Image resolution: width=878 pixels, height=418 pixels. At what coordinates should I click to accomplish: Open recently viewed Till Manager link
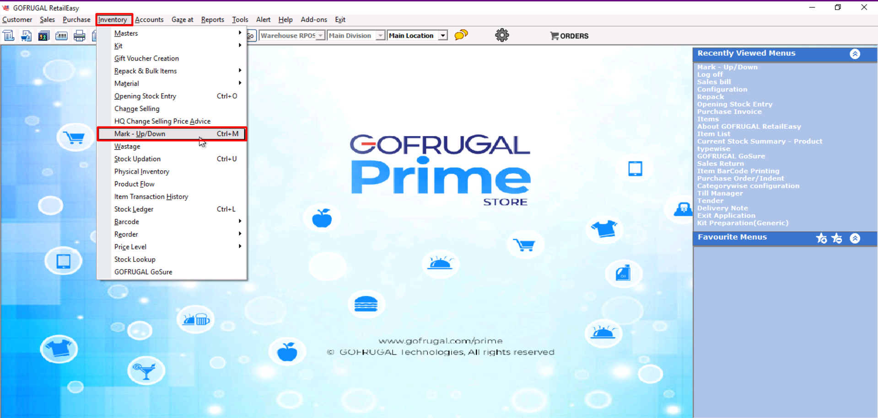[x=720, y=193]
